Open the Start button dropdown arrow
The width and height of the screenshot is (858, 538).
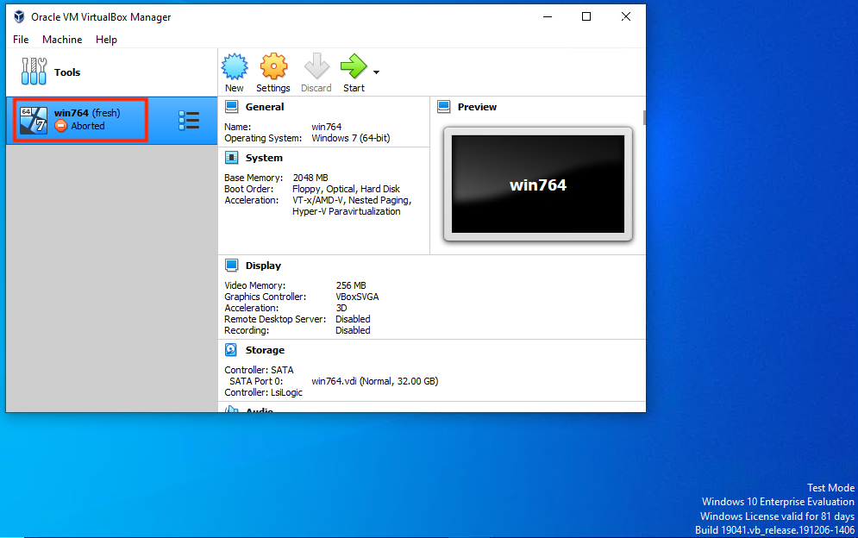(x=377, y=72)
